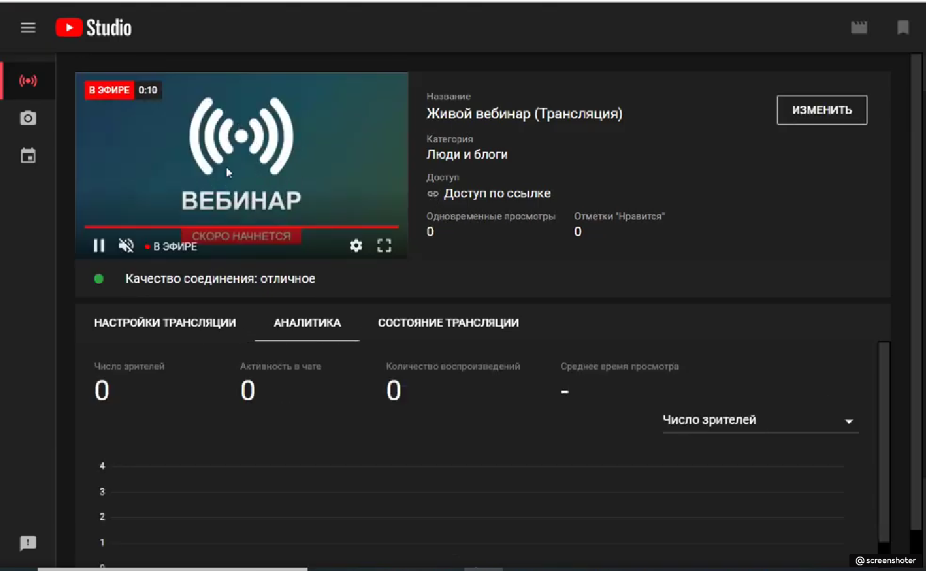Click the ИЗМЕНИТЬ button
The image size is (926, 571).
pyautogui.click(x=822, y=110)
